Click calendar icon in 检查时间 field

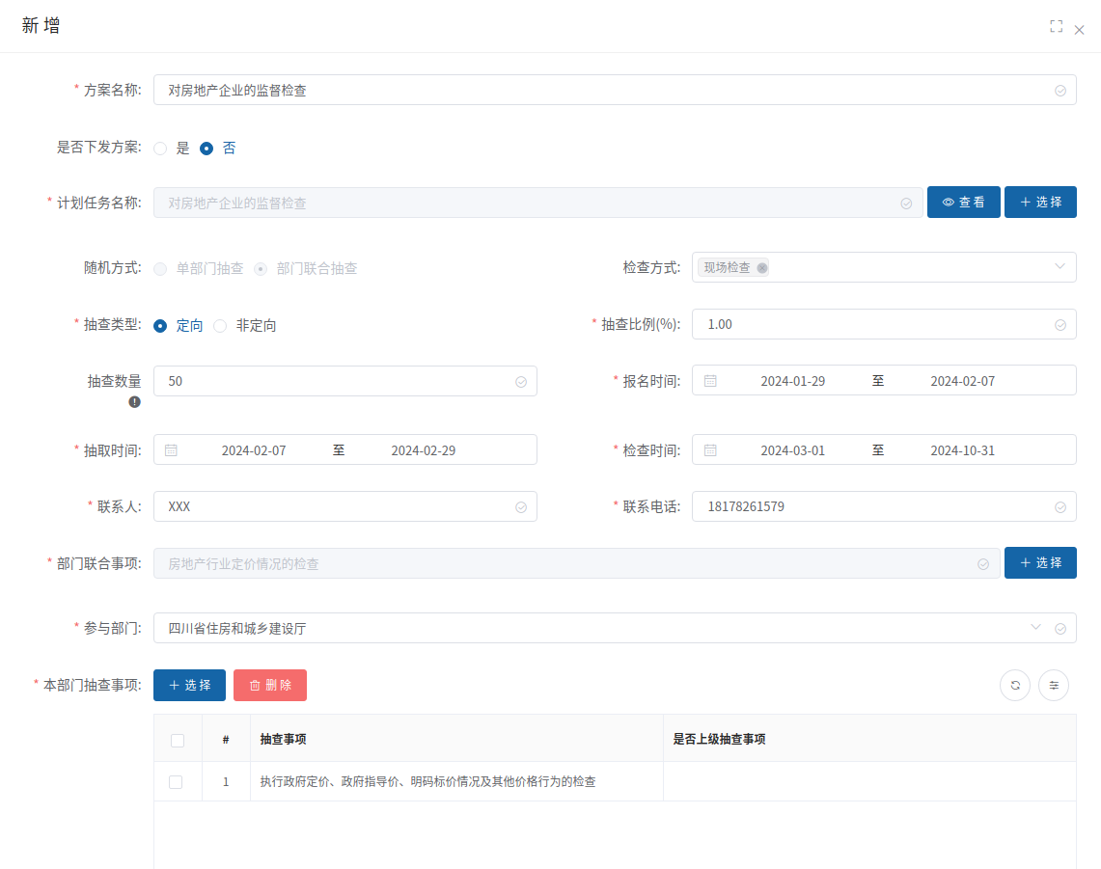coord(710,450)
